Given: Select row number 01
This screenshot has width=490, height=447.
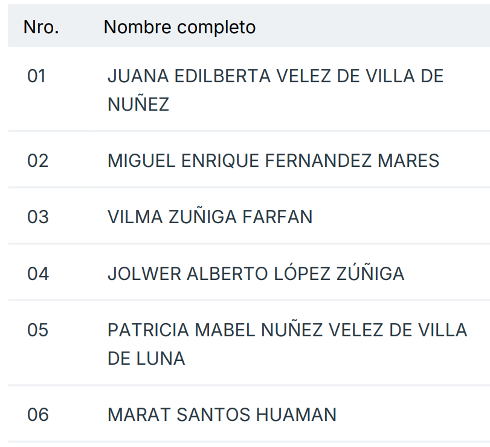Looking at the screenshot, I should pyautogui.click(x=37, y=77).
